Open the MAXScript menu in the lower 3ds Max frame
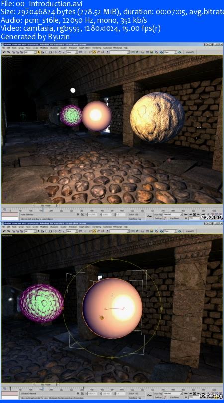Image resolution: width=224 pixels, height=403 pixels. tap(117, 227)
